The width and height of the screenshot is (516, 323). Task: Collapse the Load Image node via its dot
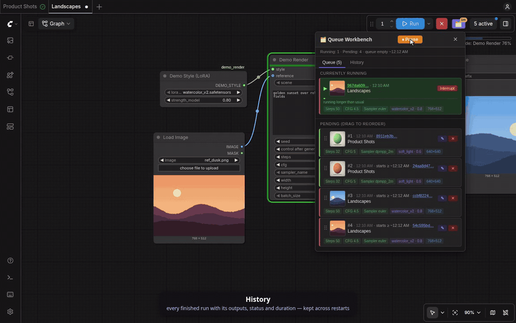pyautogui.click(x=158, y=137)
